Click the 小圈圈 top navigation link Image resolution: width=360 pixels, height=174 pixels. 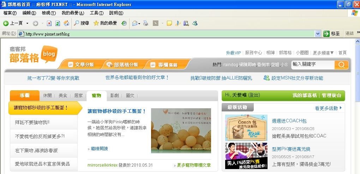coord(302,53)
